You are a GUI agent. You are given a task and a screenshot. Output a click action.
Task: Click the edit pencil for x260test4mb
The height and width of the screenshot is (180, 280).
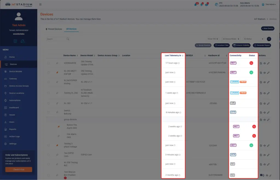[x=268, y=63]
